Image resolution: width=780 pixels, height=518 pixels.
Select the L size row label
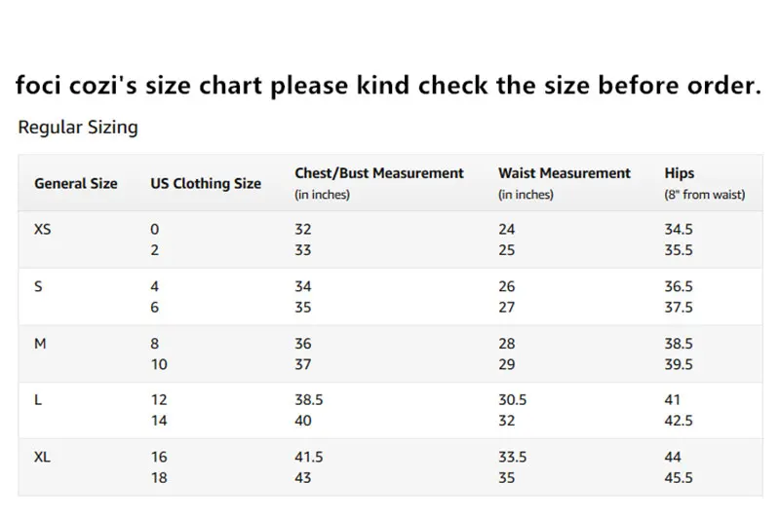[x=38, y=400]
